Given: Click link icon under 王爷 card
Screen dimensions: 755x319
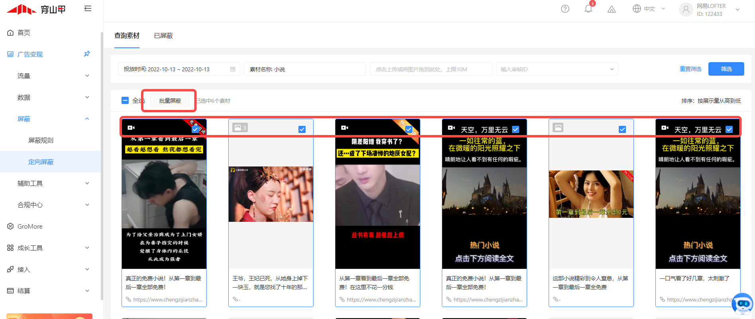Looking at the screenshot, I should pos(235,299).
